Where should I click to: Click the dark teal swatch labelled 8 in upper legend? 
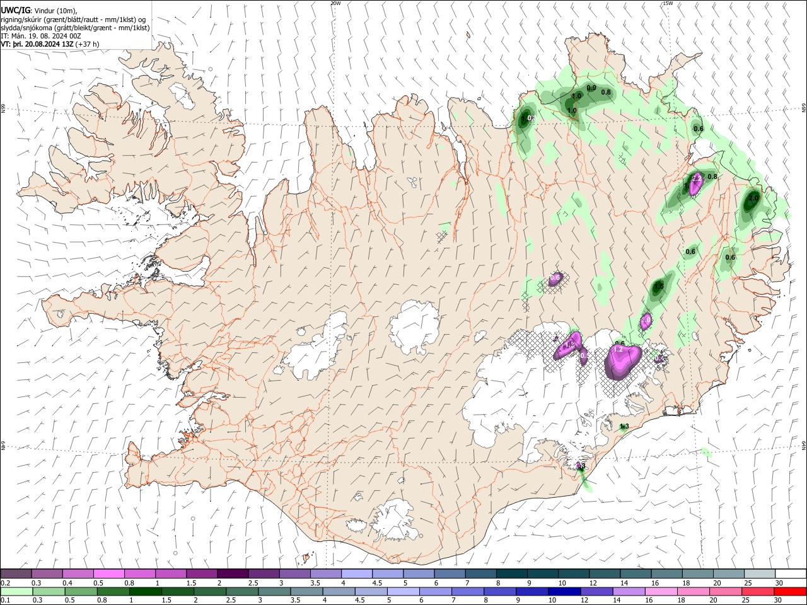[511, 573]
